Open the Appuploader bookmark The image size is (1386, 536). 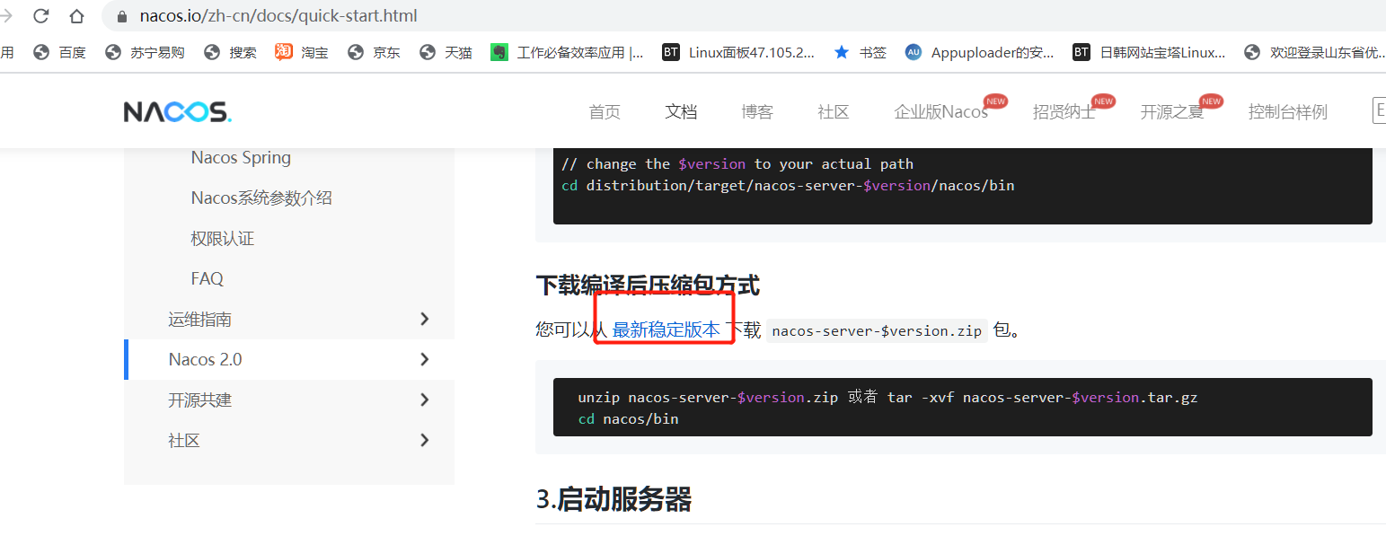pos(980,52)
